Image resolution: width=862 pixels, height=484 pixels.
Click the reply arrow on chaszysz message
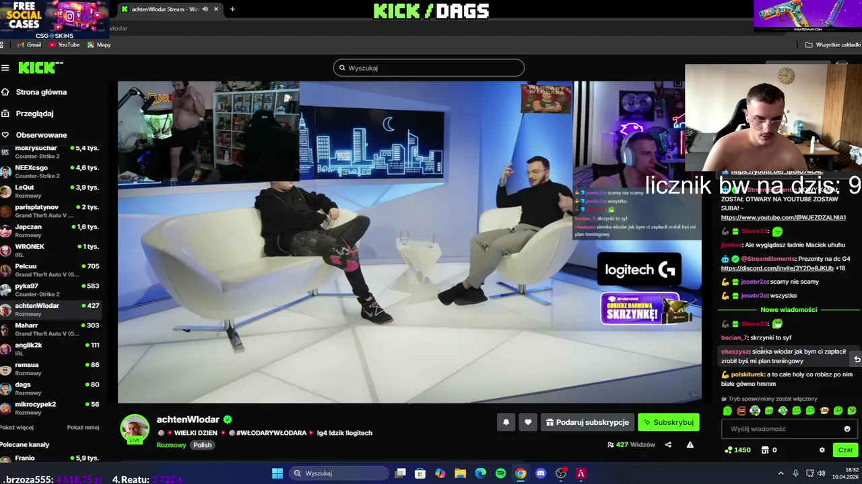[x=857, y=359]
